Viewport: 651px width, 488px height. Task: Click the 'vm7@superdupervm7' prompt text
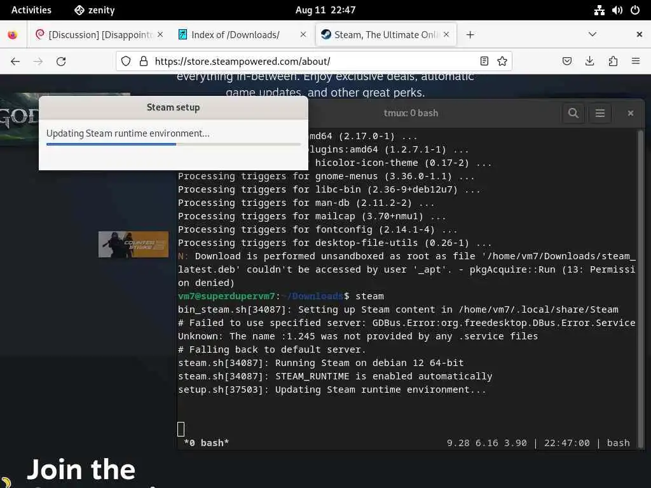click(x=226, y=296)
